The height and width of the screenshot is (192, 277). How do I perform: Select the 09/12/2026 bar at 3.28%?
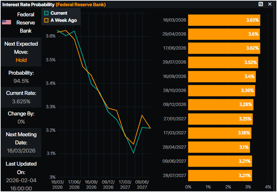pyautogui.click(x=221, y=105)
